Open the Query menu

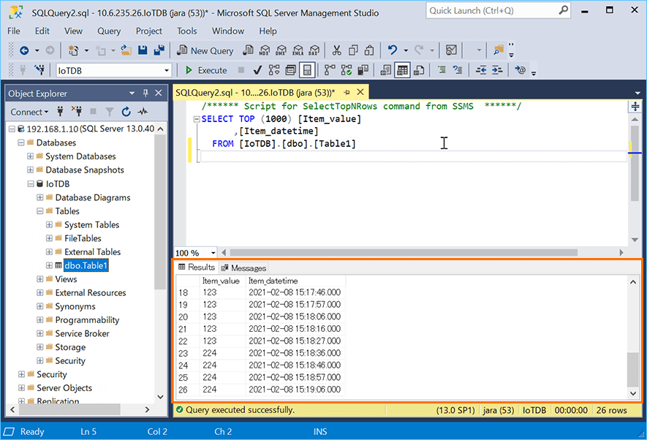tap(109, 31)
